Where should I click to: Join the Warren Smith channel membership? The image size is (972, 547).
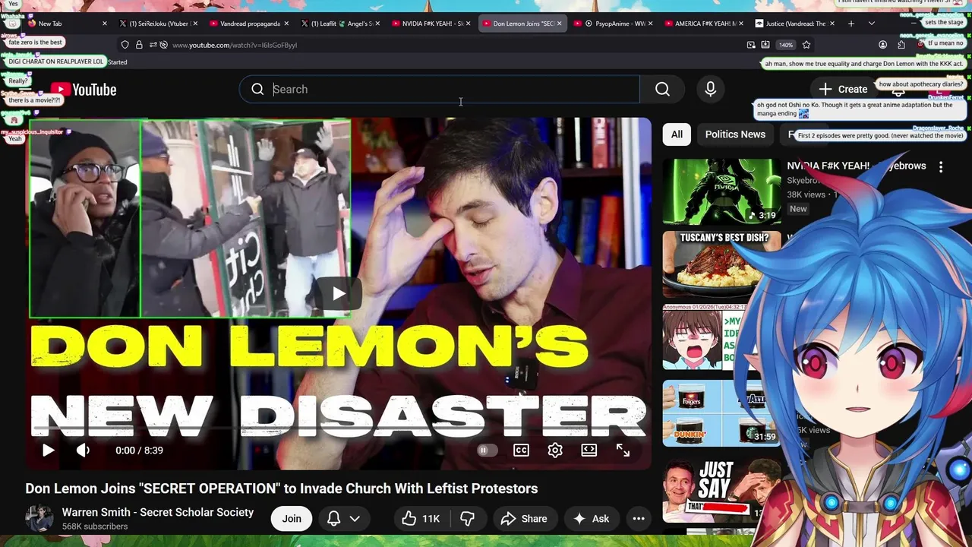click(292, 518)
